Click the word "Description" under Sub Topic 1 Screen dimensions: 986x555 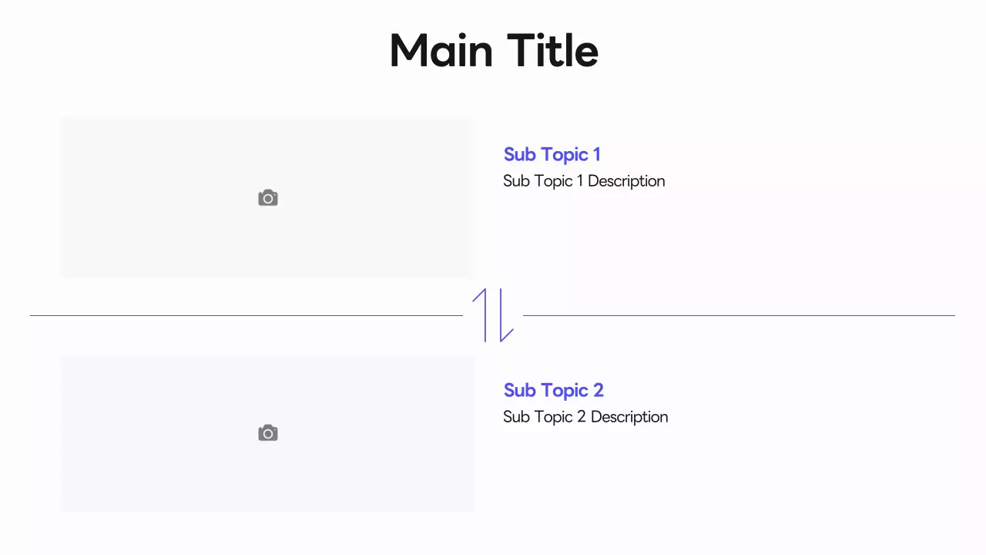pos(626,181)
